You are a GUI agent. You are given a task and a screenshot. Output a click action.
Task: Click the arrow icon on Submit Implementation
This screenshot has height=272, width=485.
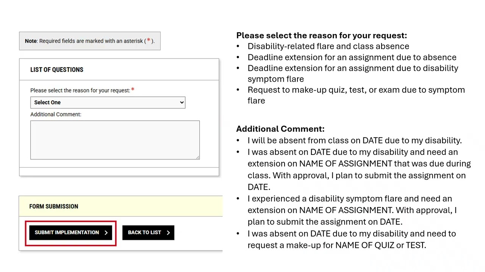(106, 233)
